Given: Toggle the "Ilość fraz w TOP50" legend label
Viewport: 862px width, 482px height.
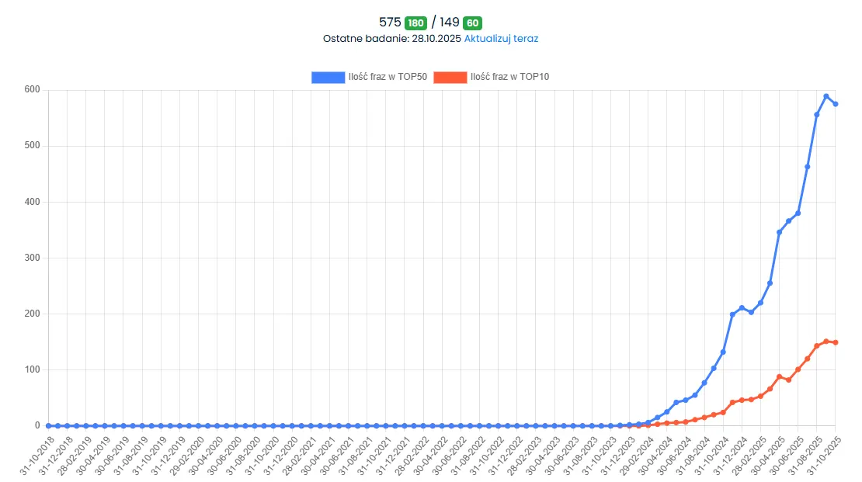Looking at the screenshot, I should [x=388, y=77].
